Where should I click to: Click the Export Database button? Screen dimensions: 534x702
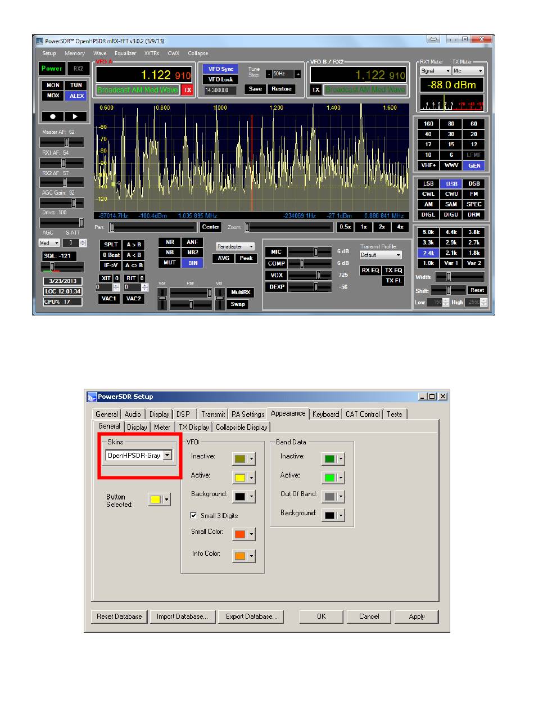pos(251,616)
